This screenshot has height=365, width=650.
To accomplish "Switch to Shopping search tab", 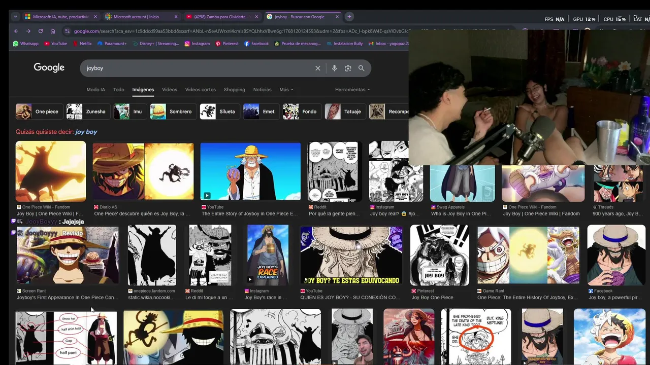I will click(235, 90).
